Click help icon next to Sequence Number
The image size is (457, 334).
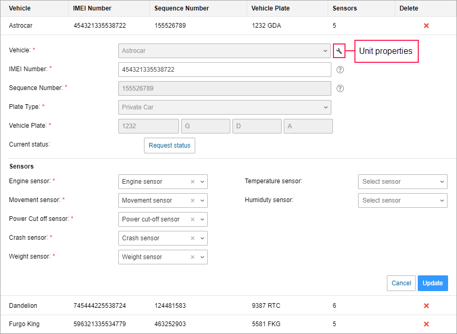340,88
